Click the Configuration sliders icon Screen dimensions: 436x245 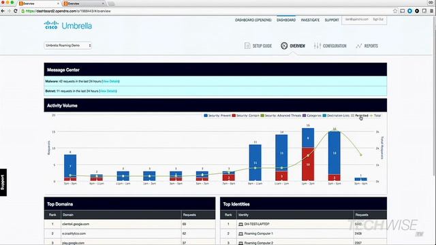[x=317, y=46]
